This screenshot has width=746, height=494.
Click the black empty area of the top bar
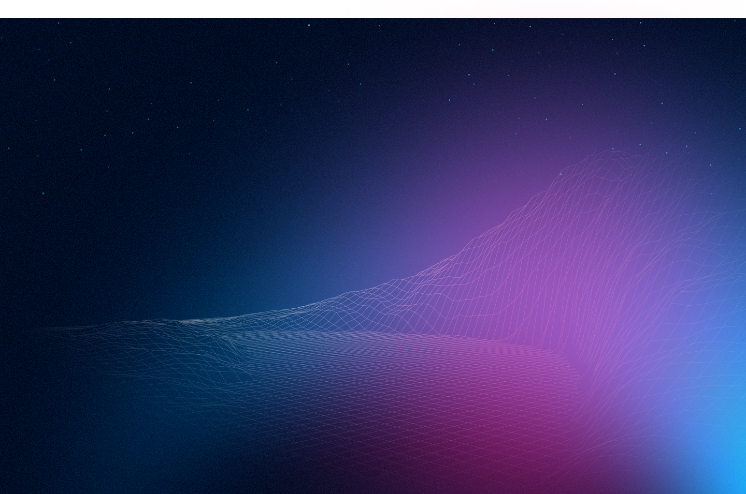(155, 8)
